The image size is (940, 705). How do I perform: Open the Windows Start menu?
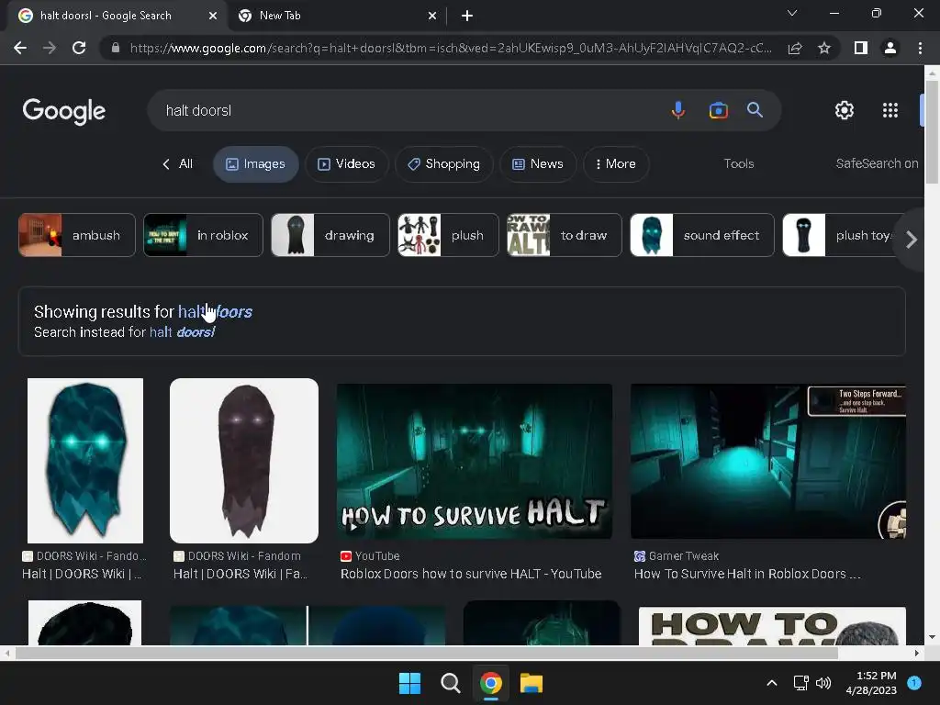pos(409,683)
